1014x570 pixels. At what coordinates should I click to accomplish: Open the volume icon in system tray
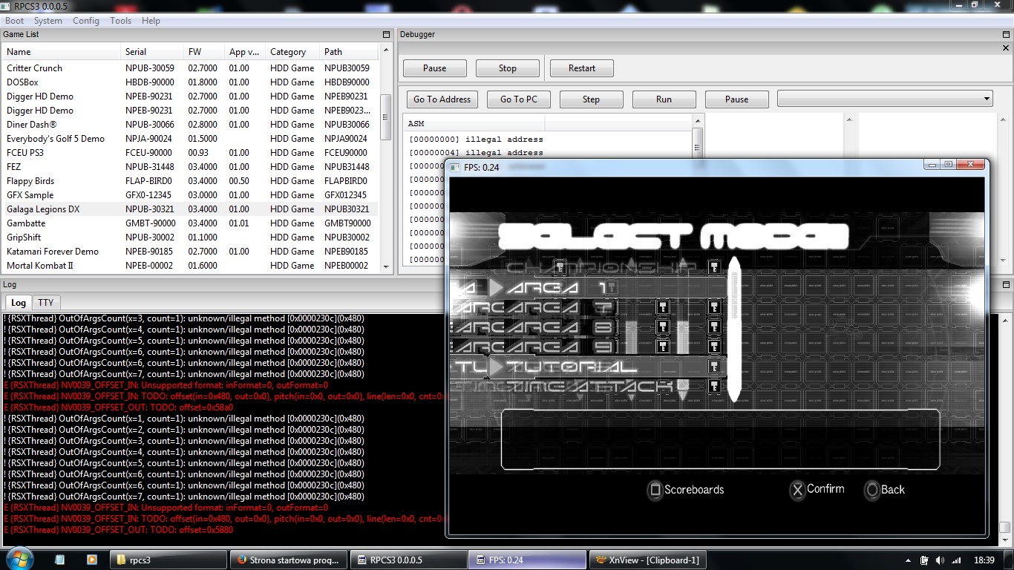940,560
